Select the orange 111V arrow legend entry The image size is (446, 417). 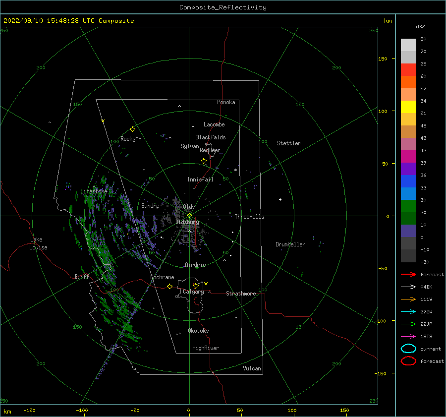[x=408, y=299]
